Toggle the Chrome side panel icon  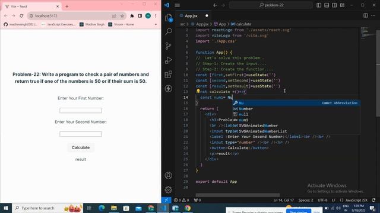[140, 16]
